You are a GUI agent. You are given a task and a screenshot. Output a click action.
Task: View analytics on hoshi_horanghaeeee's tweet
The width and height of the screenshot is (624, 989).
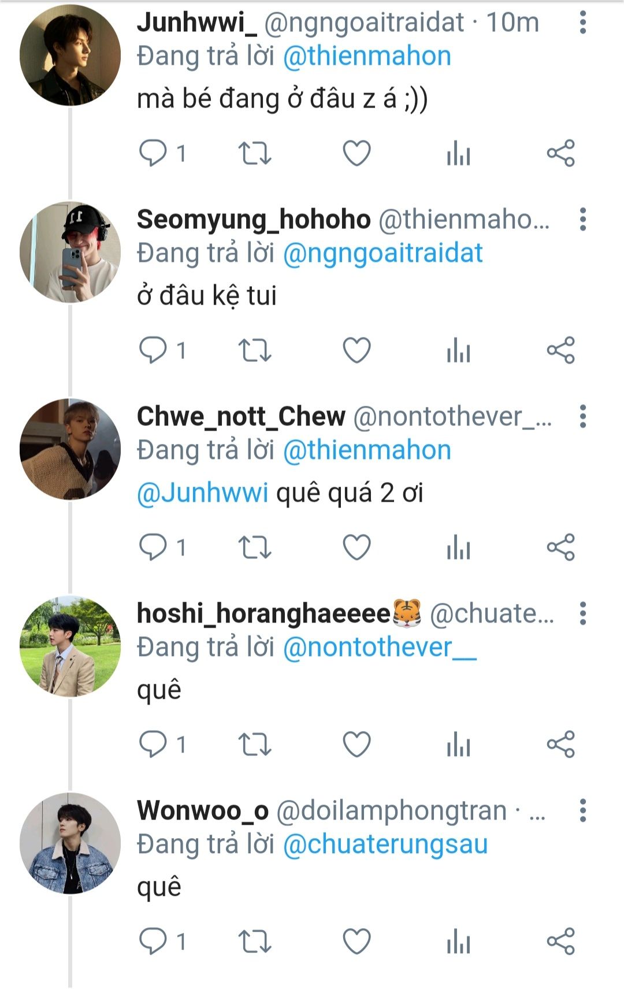(459, 744)
